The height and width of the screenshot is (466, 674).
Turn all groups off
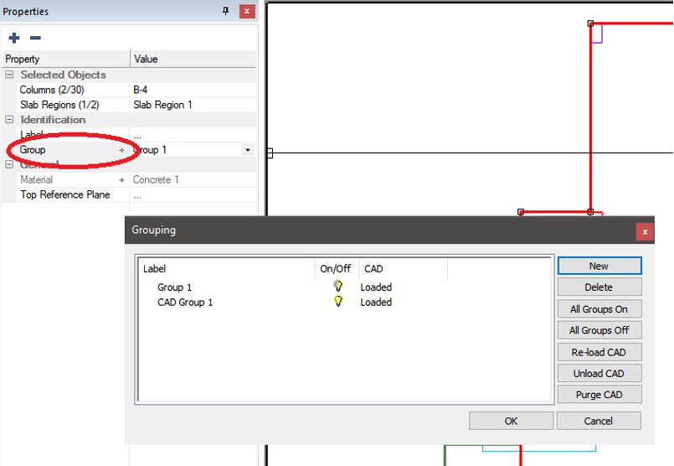599,330
